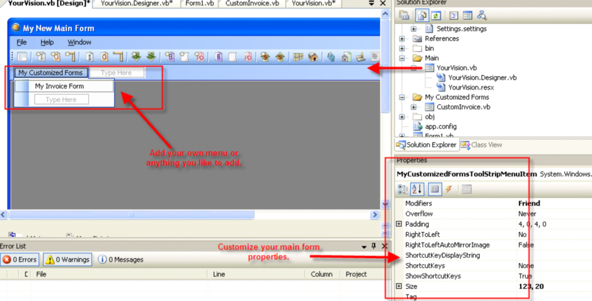Click the magnifier document 'O' toolbar icon
The image size is (592, 301).
(x=56, y=57)
